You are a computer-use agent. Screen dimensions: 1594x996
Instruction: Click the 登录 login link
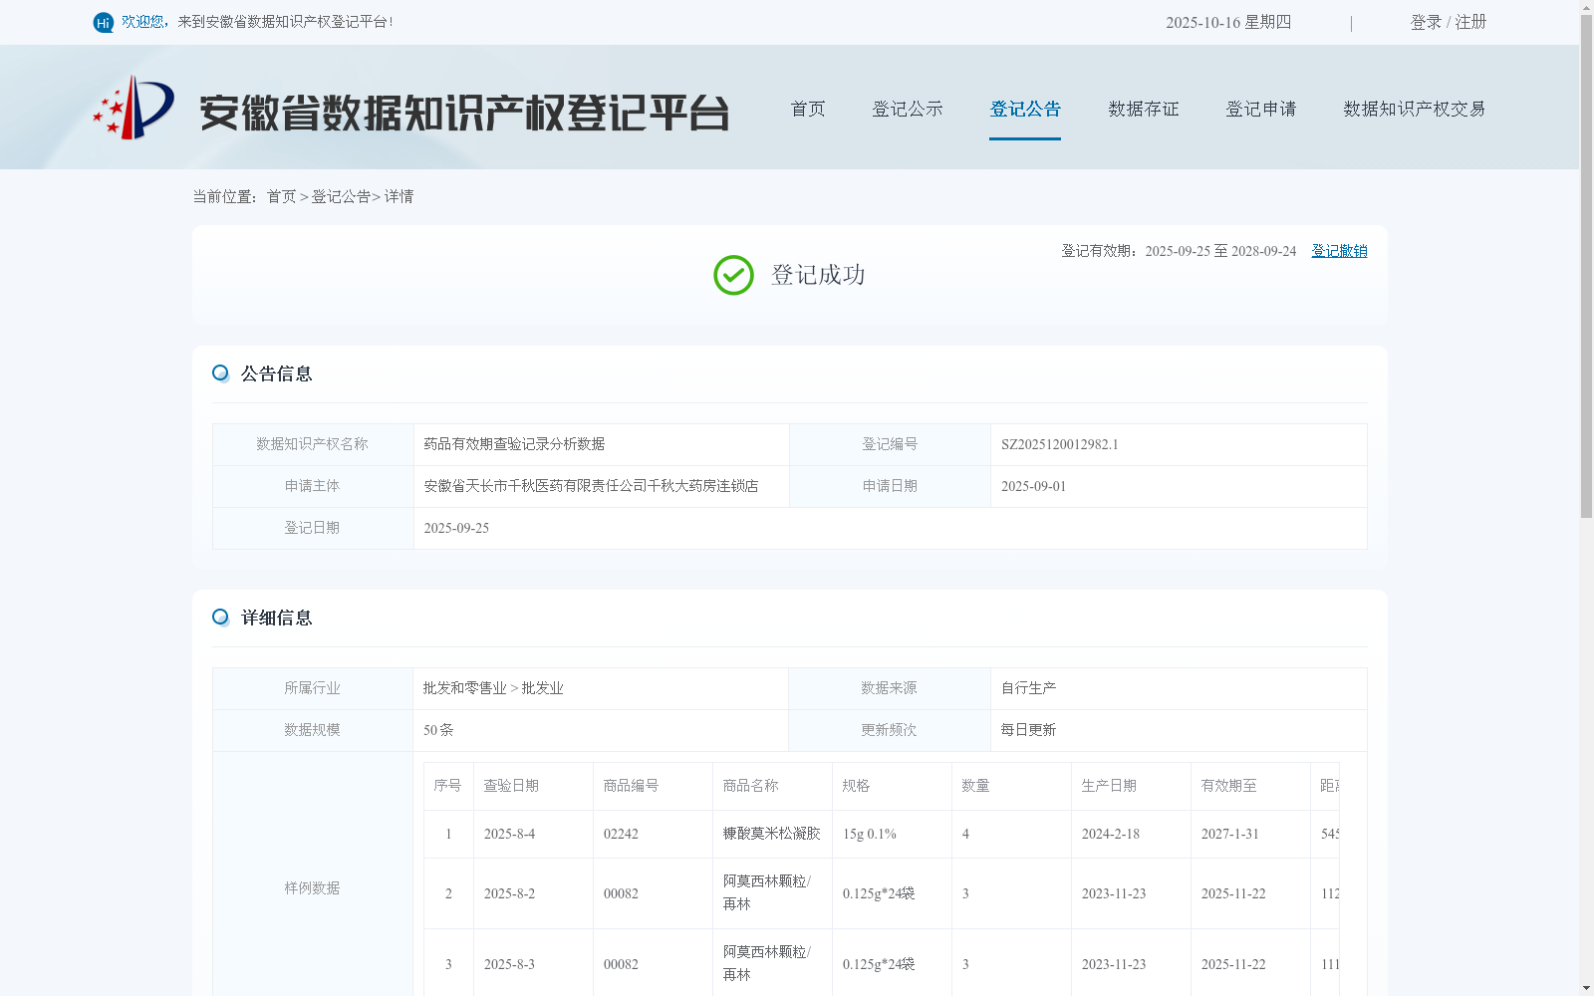[x=1426, y=22]
